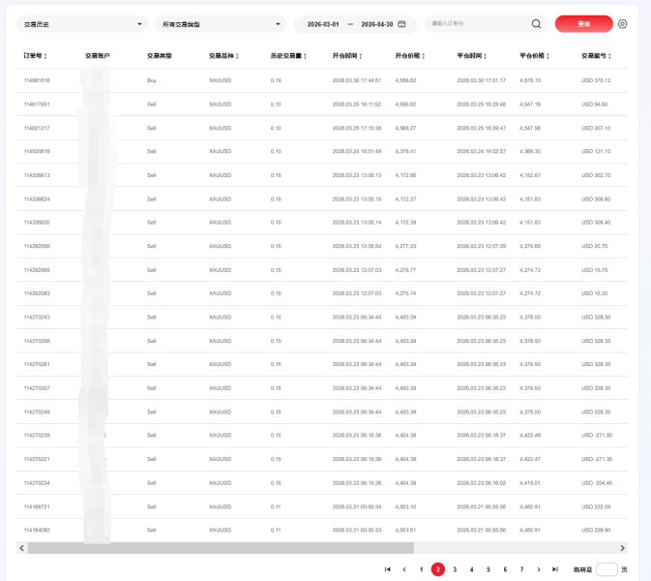Open the 所有交易类型 dropdown

click(x=221, y=24)
